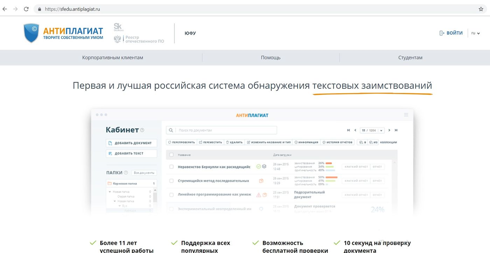The height and width of the screenshot is (253, 490).
Task: Click the ВОЙТИ login link
Action: click(x=454, y=33)
